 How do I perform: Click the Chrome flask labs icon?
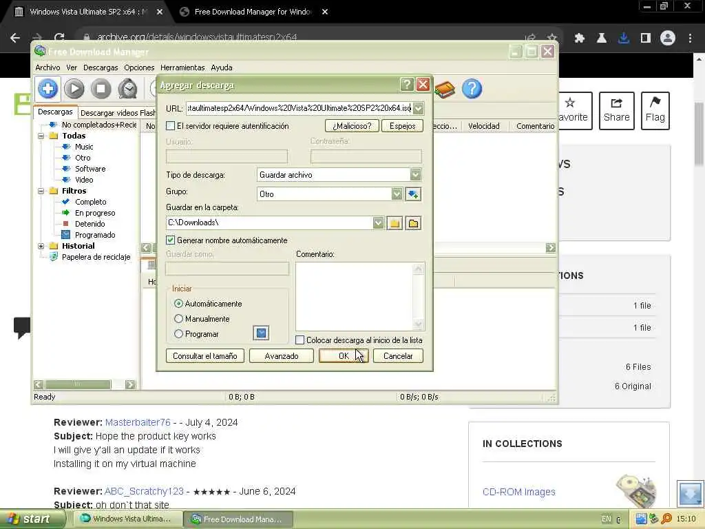[602, 39]
